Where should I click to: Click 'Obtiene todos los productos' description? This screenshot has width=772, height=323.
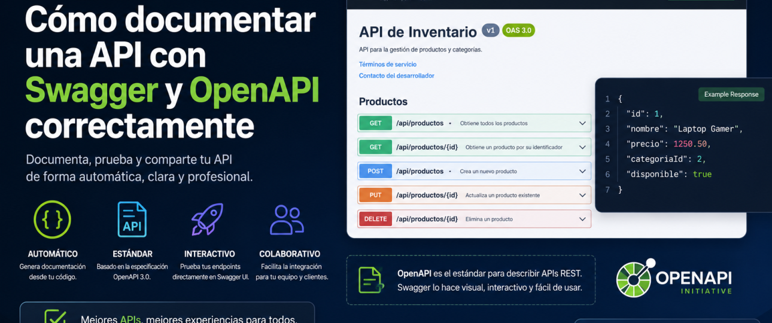(494, 123)
